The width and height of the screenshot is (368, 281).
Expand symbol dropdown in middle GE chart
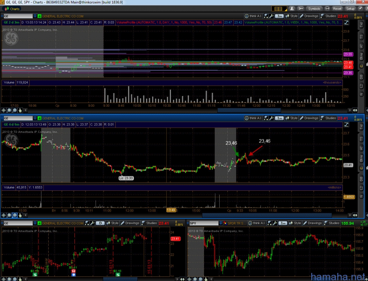point(35,118)
